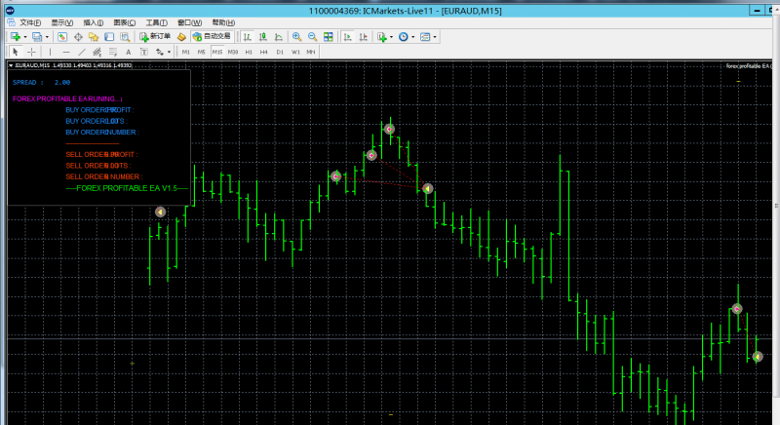The width and height of the screenshot is (780, 425).
Task: Switch timeframe to M5
Action: click(x=201, y=52)
